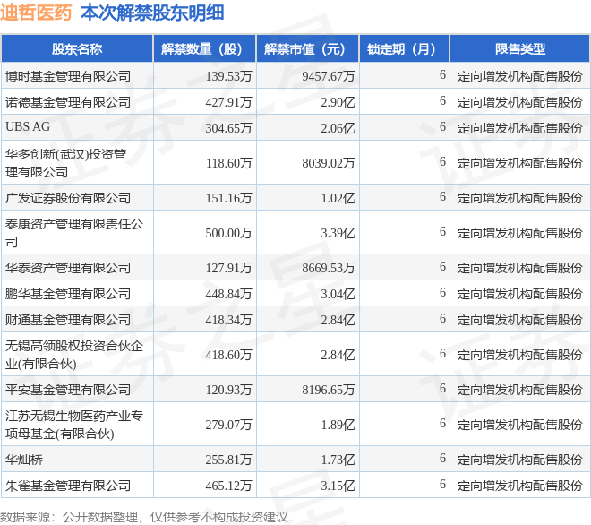Click 定向增发机构配售股份 in 朱雀基金 row
Image resolution: width=591 pixels, height=525 pixels.
[519, 486]
